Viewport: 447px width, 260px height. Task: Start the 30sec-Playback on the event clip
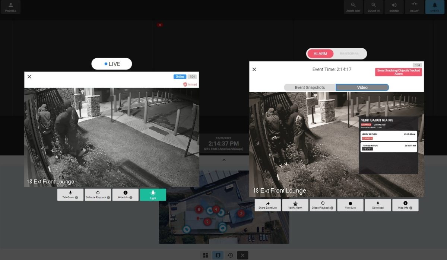(x=322, y=205)
